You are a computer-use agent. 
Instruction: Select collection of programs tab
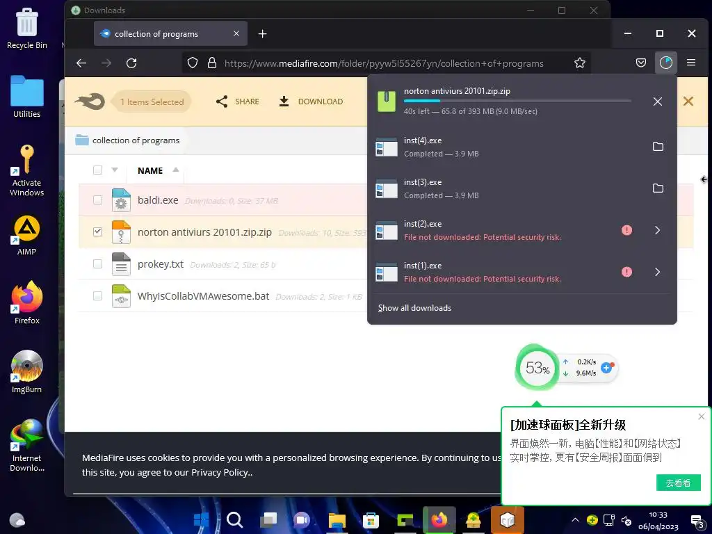[x=170, y=33]
